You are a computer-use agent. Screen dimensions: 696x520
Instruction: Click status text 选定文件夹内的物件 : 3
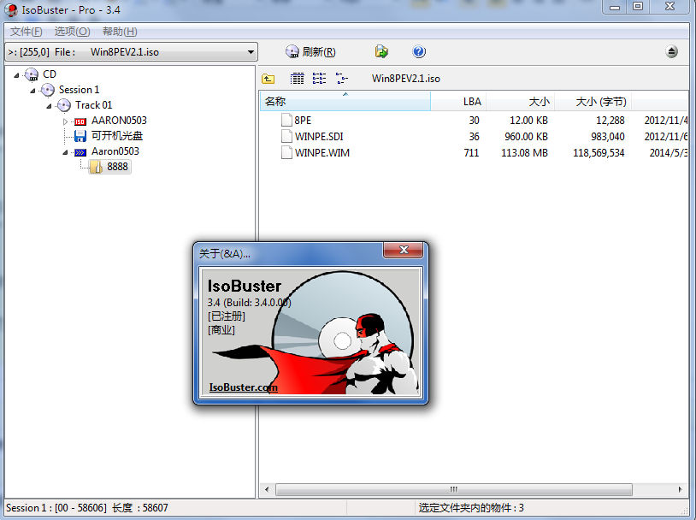coord(471,507)
